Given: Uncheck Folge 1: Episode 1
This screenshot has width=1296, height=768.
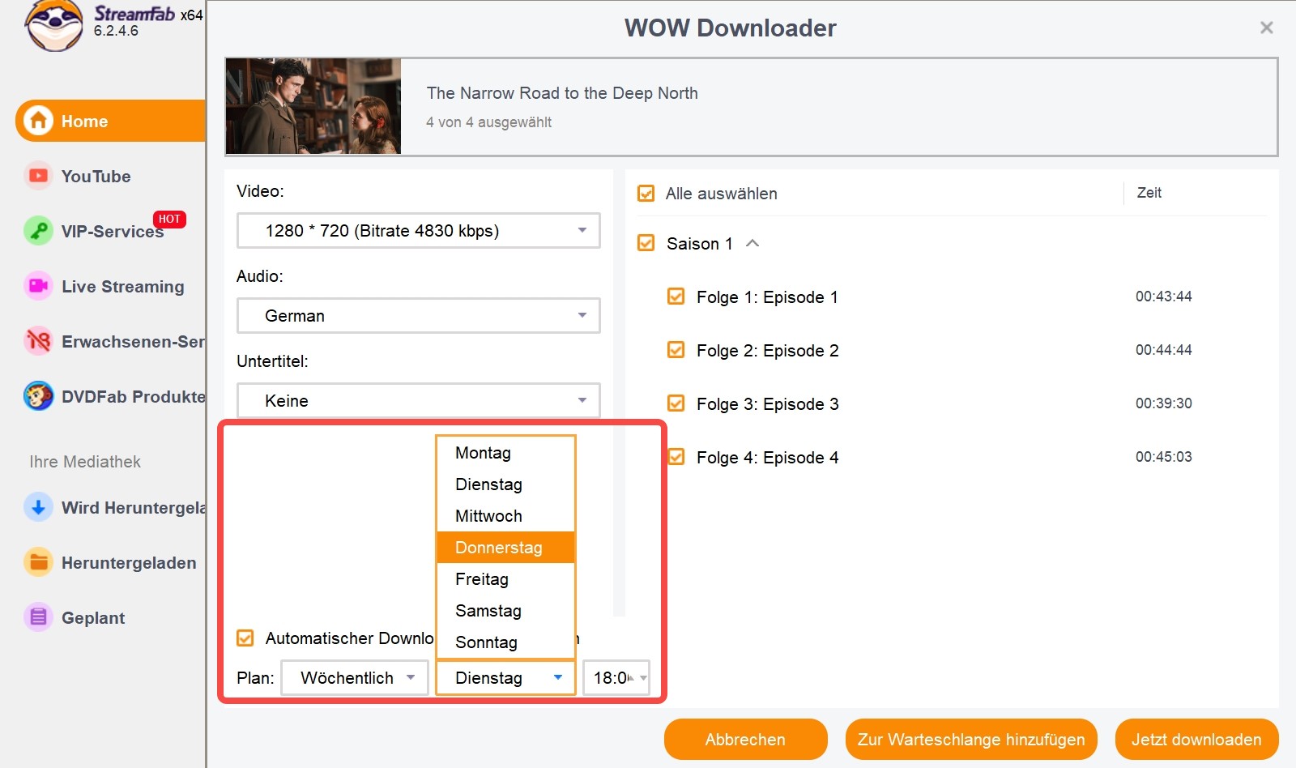Looking at the screenshot, I should (x=676, y=297).
